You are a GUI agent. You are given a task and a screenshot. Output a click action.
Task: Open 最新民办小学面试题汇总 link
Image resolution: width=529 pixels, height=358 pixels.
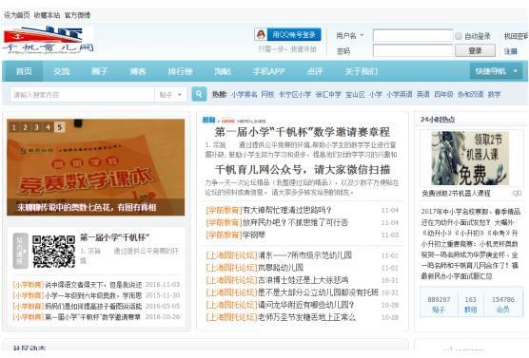tap(457, 276)
